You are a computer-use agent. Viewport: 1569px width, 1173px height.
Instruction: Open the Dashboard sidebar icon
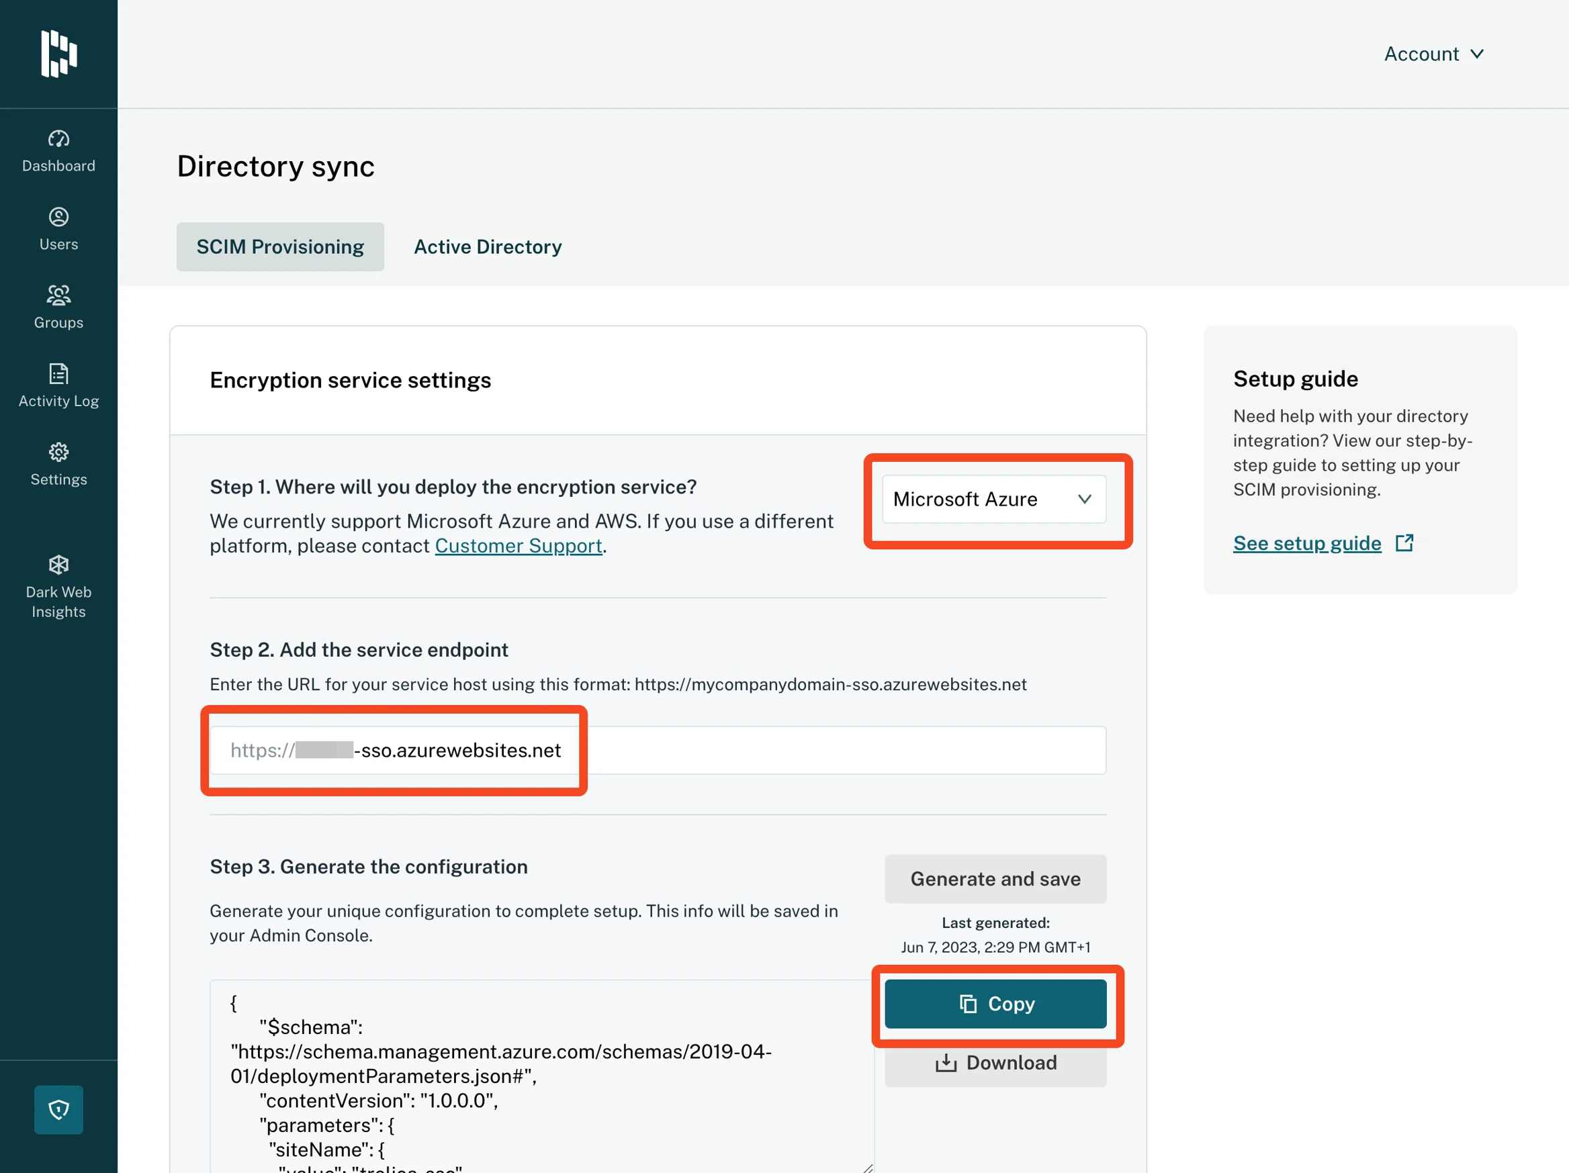coord(59,139)
